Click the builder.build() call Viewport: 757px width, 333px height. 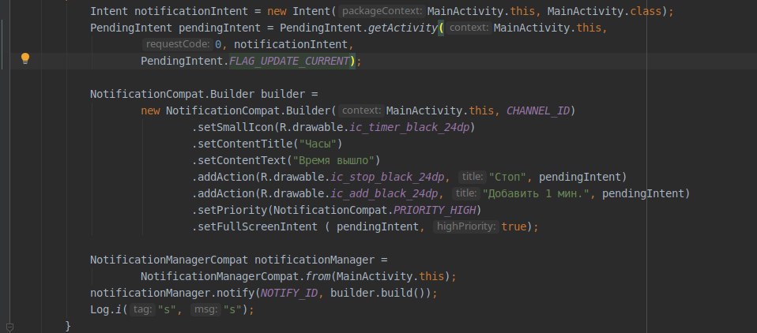click(x=380, y=294)
